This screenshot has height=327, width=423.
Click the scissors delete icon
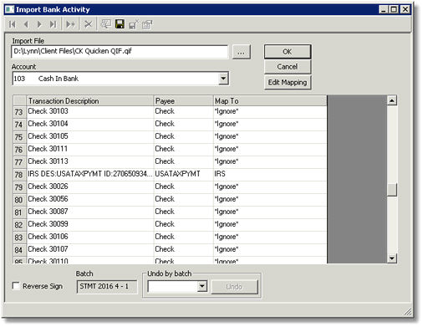[88, 24]
